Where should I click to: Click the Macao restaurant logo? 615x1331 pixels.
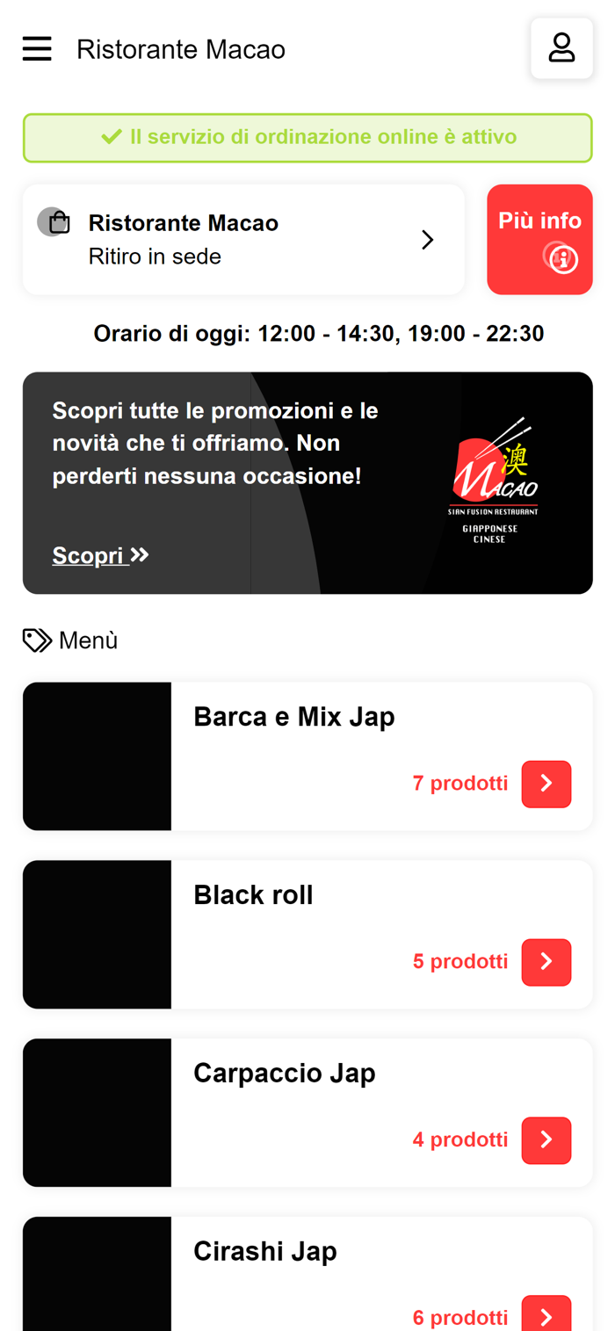(494, 481)
